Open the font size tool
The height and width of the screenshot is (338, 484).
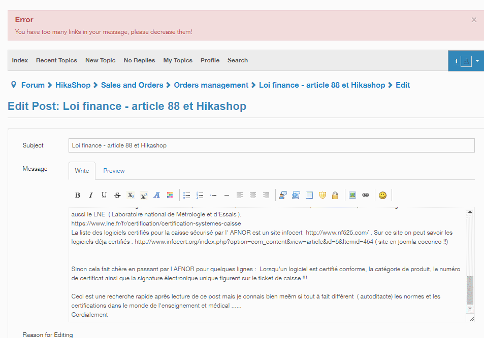[x=157, y=195]
